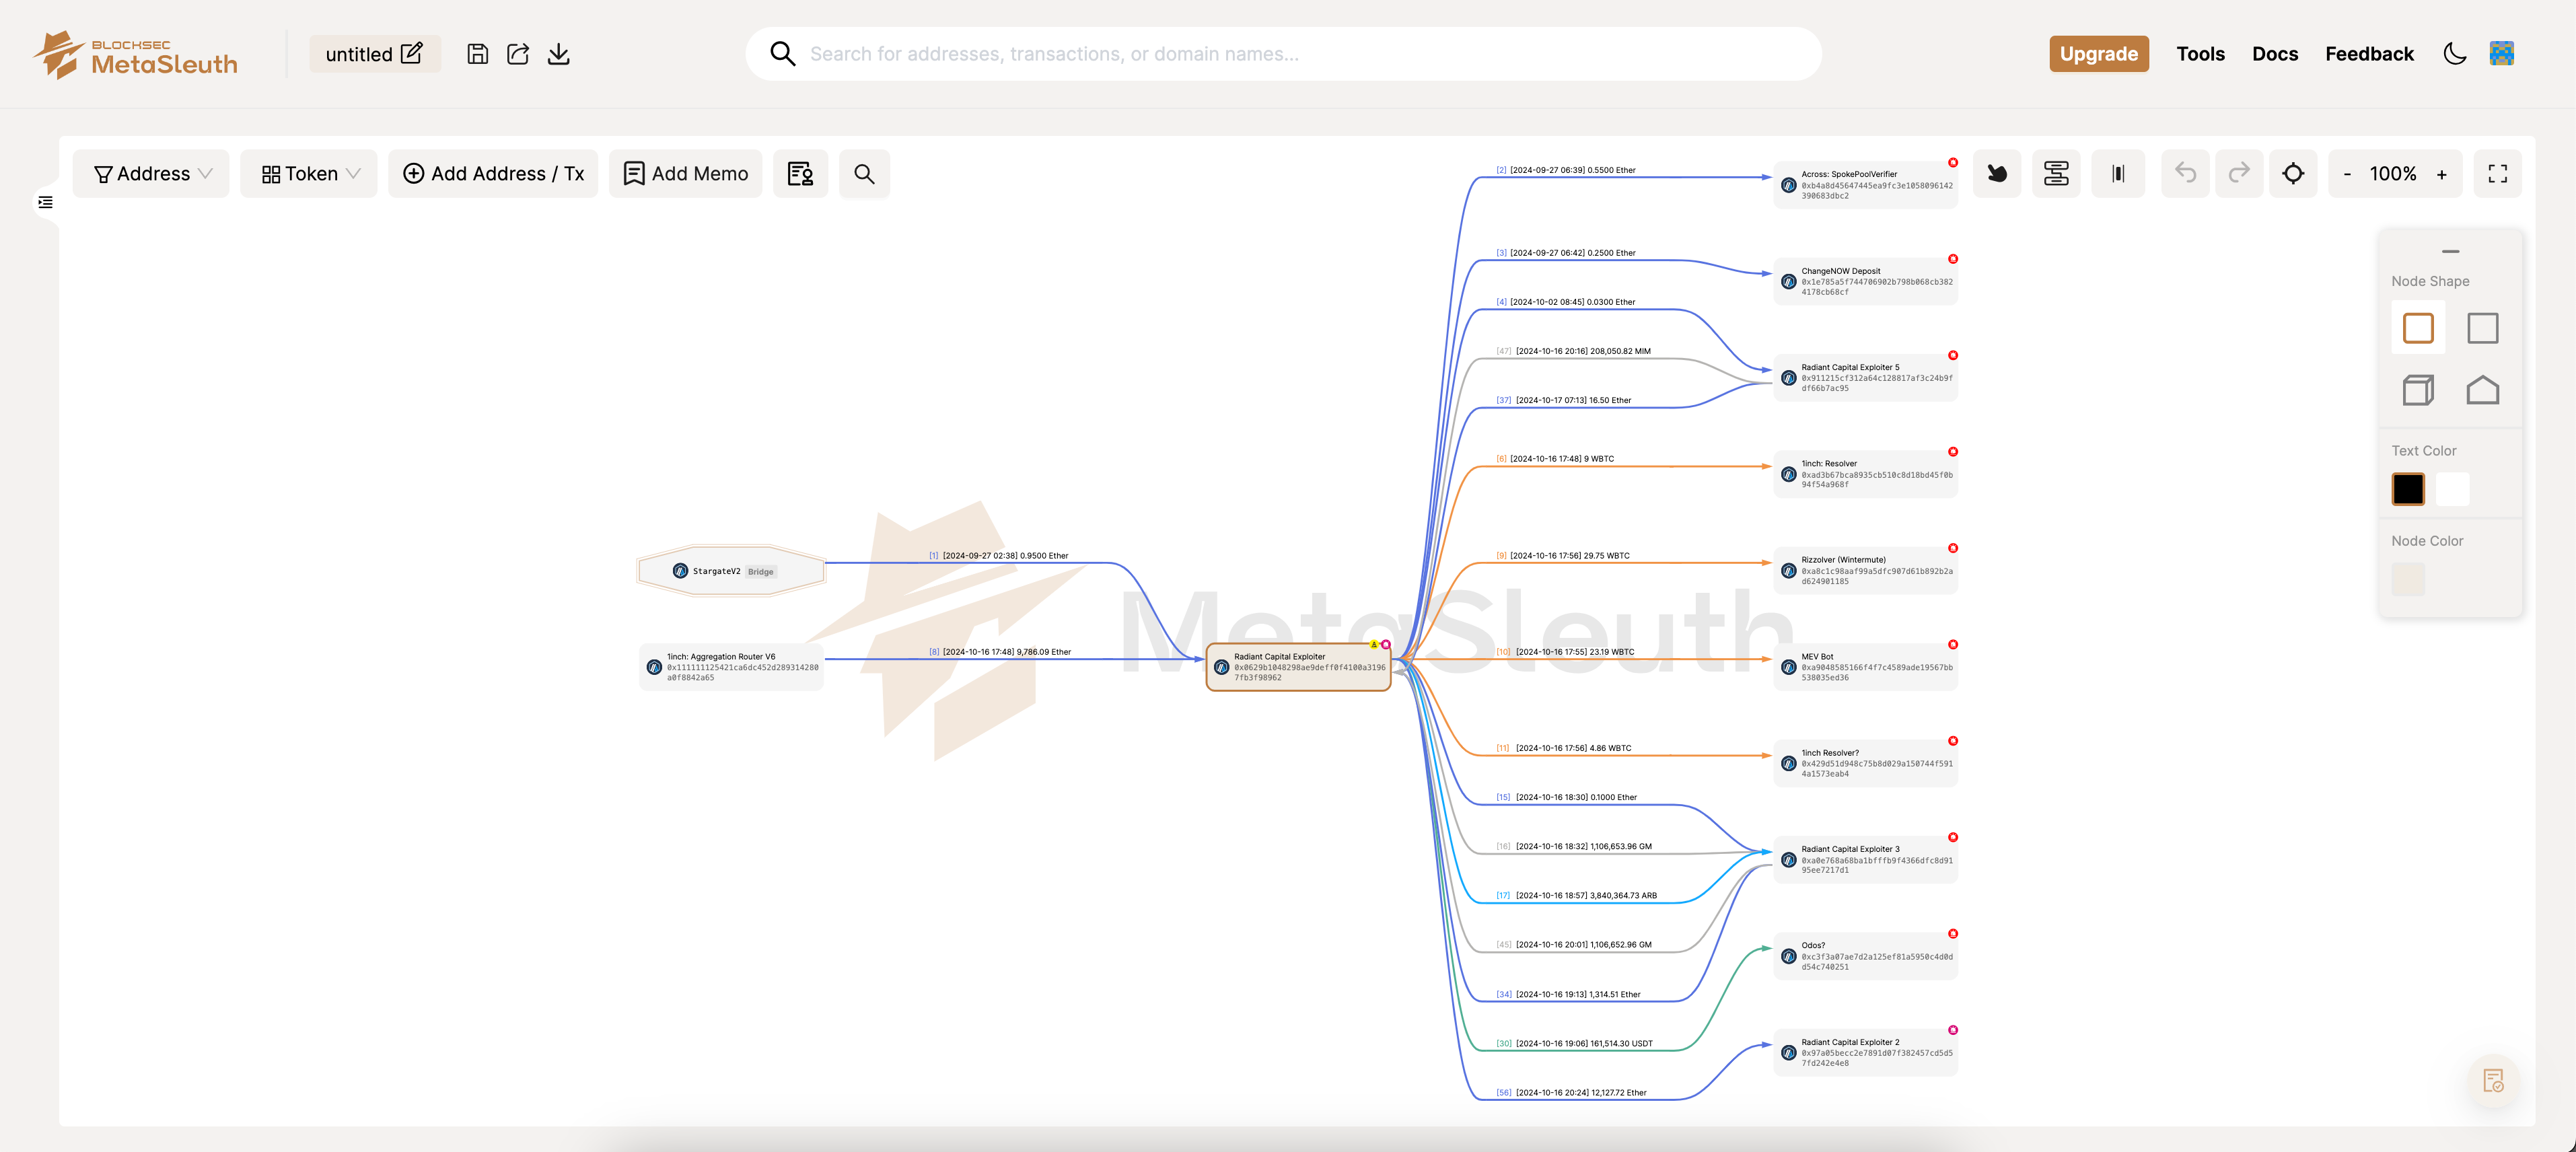Screen dimensions: 2576x1152
Task: Click the center/locate crosshair icon
Action: (x=2293, y=174)
